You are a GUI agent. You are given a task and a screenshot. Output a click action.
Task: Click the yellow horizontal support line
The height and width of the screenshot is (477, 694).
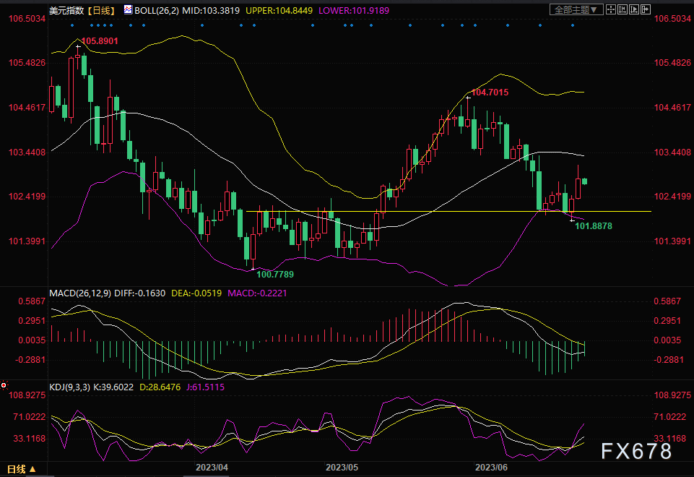click(448, 211)
